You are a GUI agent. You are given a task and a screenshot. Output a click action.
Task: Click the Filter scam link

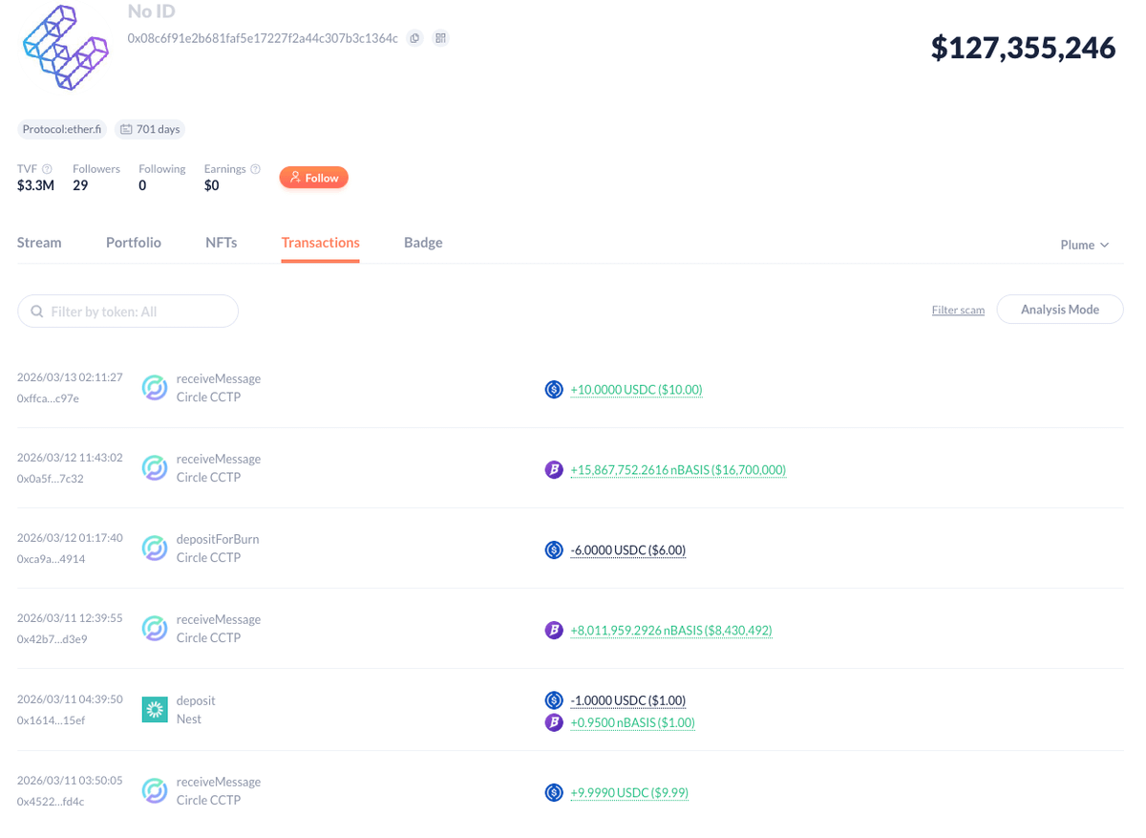click(x=958, y=311)
